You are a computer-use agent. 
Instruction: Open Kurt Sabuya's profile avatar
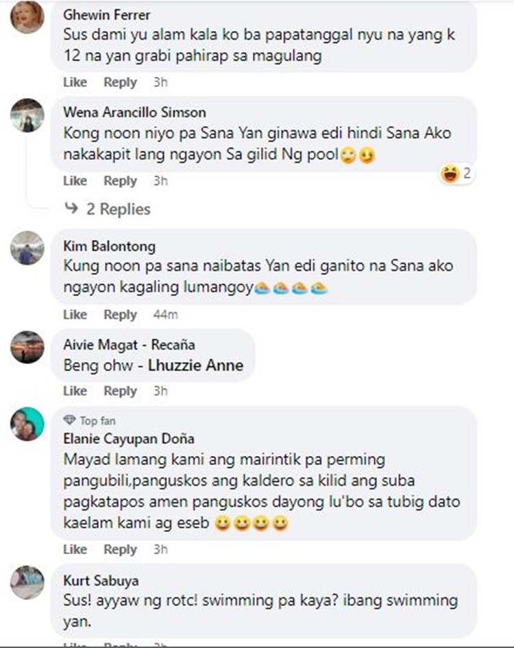coord(27,582)
